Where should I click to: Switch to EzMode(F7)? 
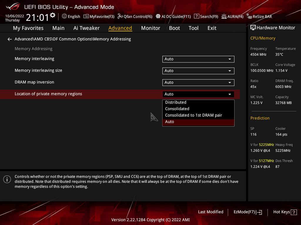coord(248,212)
